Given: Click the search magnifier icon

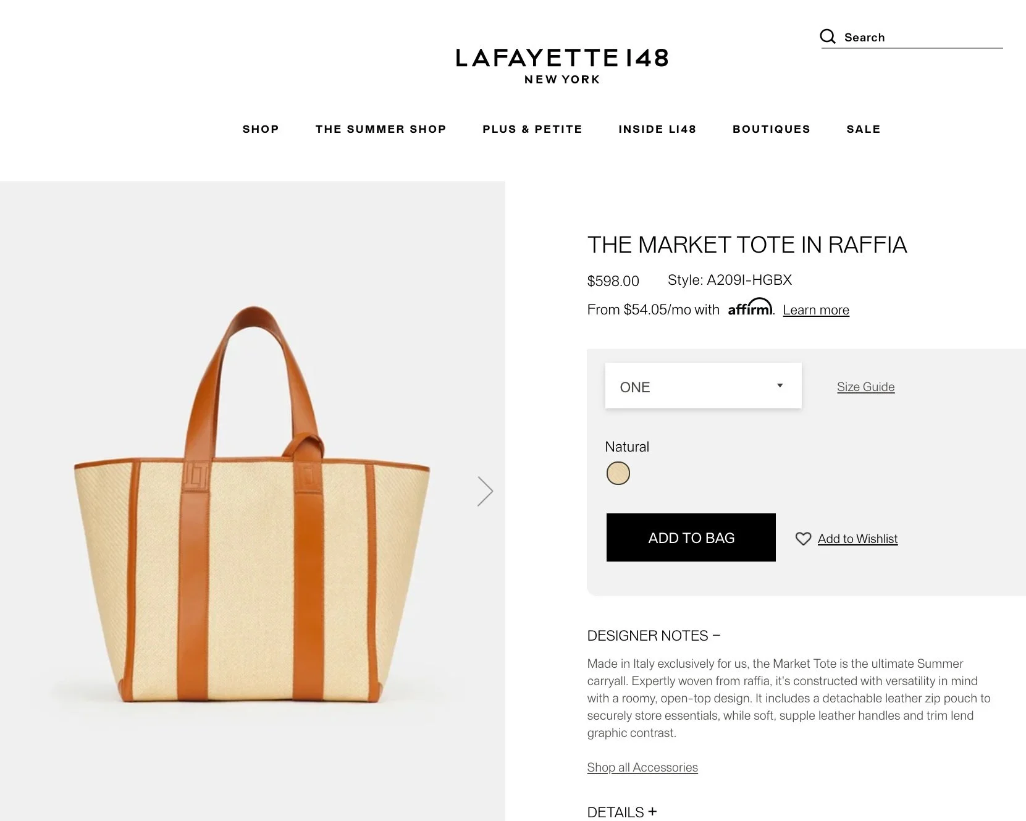Looking at the screenshot, I should (828, 36).
